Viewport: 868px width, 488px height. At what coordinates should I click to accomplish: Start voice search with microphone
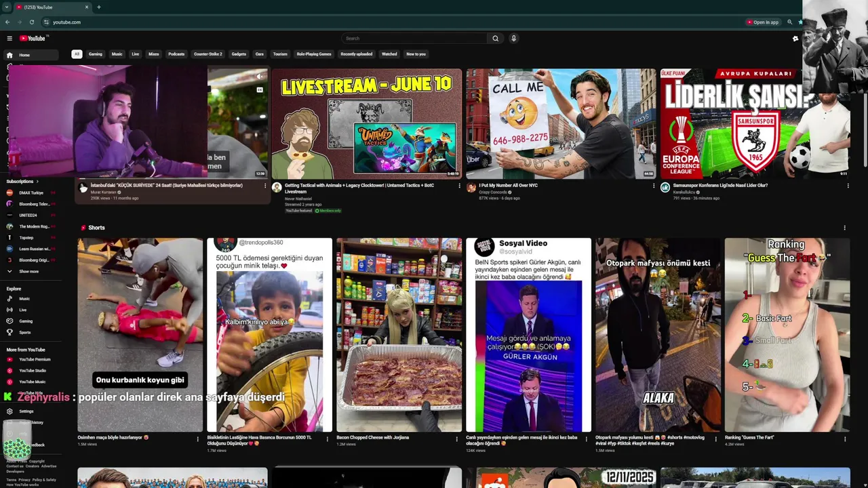[513, 38]
